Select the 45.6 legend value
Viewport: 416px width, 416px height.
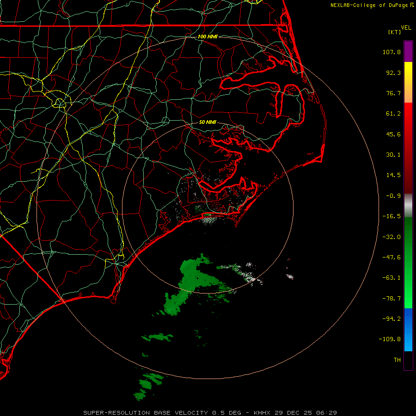(393, 134)
